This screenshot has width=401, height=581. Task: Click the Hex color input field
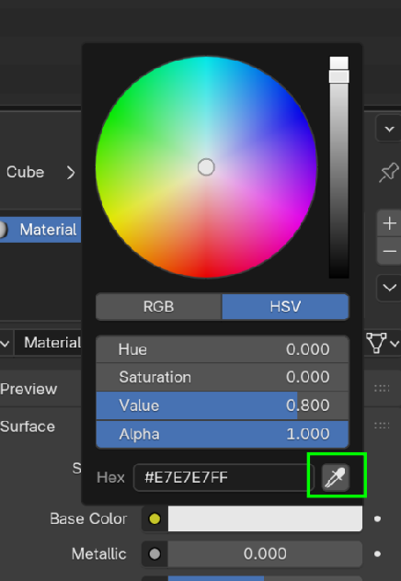tap(223, 478)
